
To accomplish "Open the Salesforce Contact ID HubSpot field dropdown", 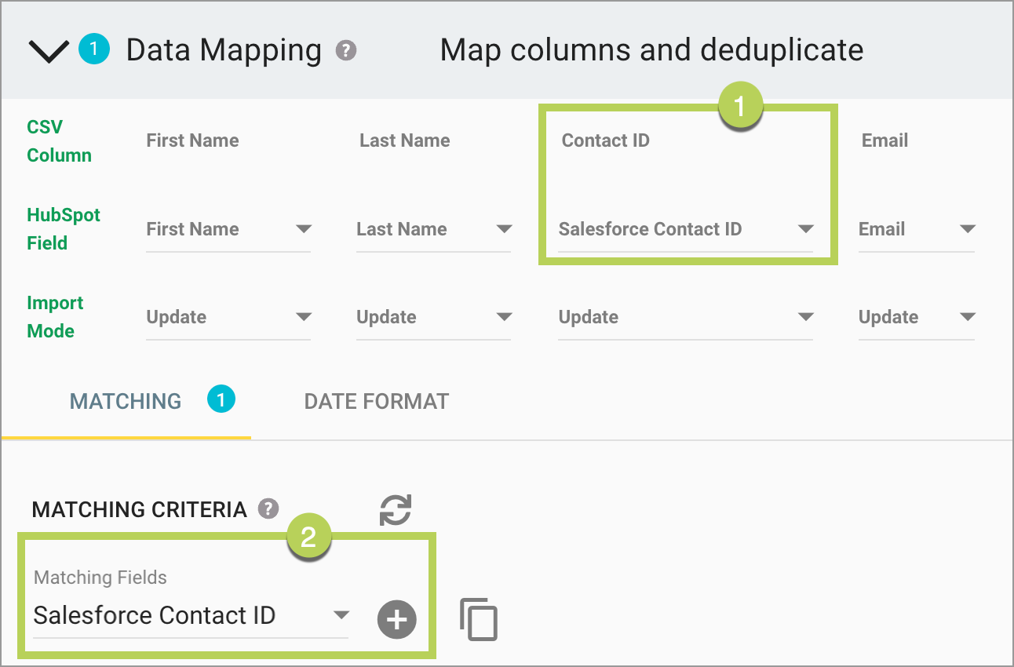I will (x=685, y=229).
